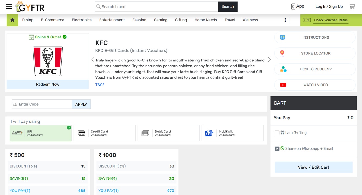The width and height of the screenshot is (362, 195).
Task: Select MobiKwik 2% Discount option
Action: click(233, 133)
